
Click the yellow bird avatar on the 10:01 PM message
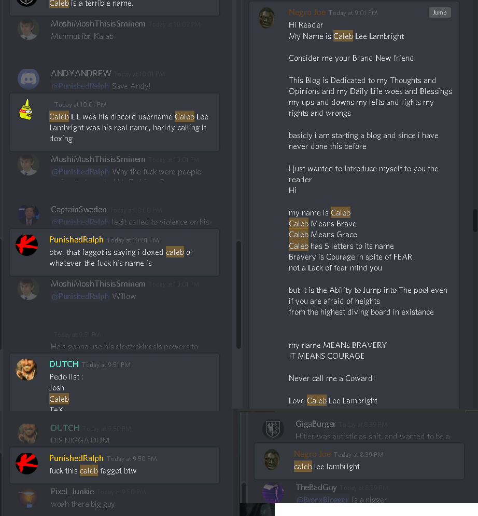(x=26, y=110)
